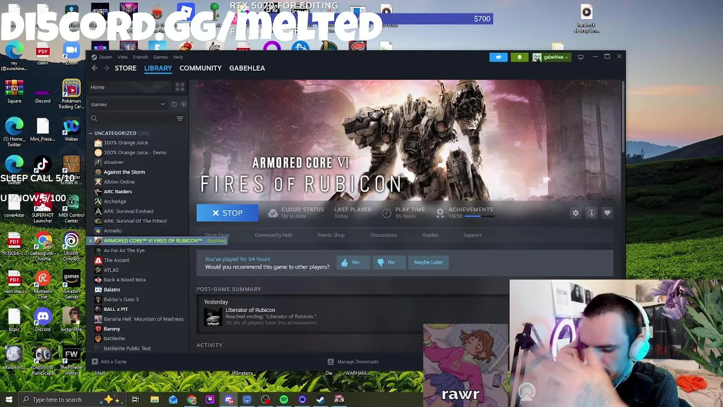Open GABEHLEA profile tab
723x407 pixels.
[x=247, y=68]
